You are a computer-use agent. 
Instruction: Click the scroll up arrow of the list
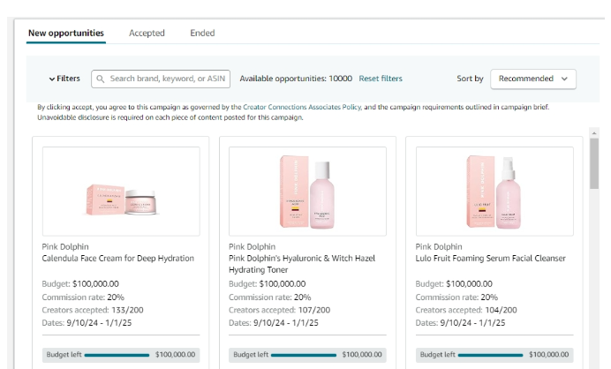594,132
